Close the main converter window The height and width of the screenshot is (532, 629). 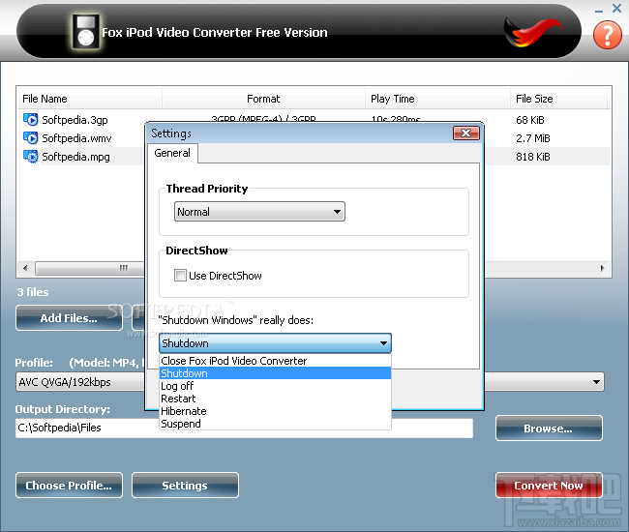click(x=617, y=8)
